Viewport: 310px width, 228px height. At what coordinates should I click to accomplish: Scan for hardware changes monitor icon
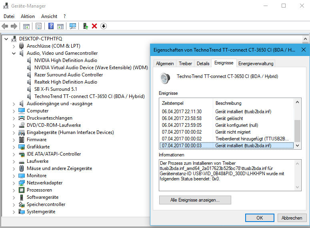click(73, 26)
